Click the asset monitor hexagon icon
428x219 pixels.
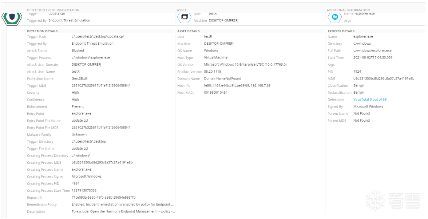coord(185,17)
